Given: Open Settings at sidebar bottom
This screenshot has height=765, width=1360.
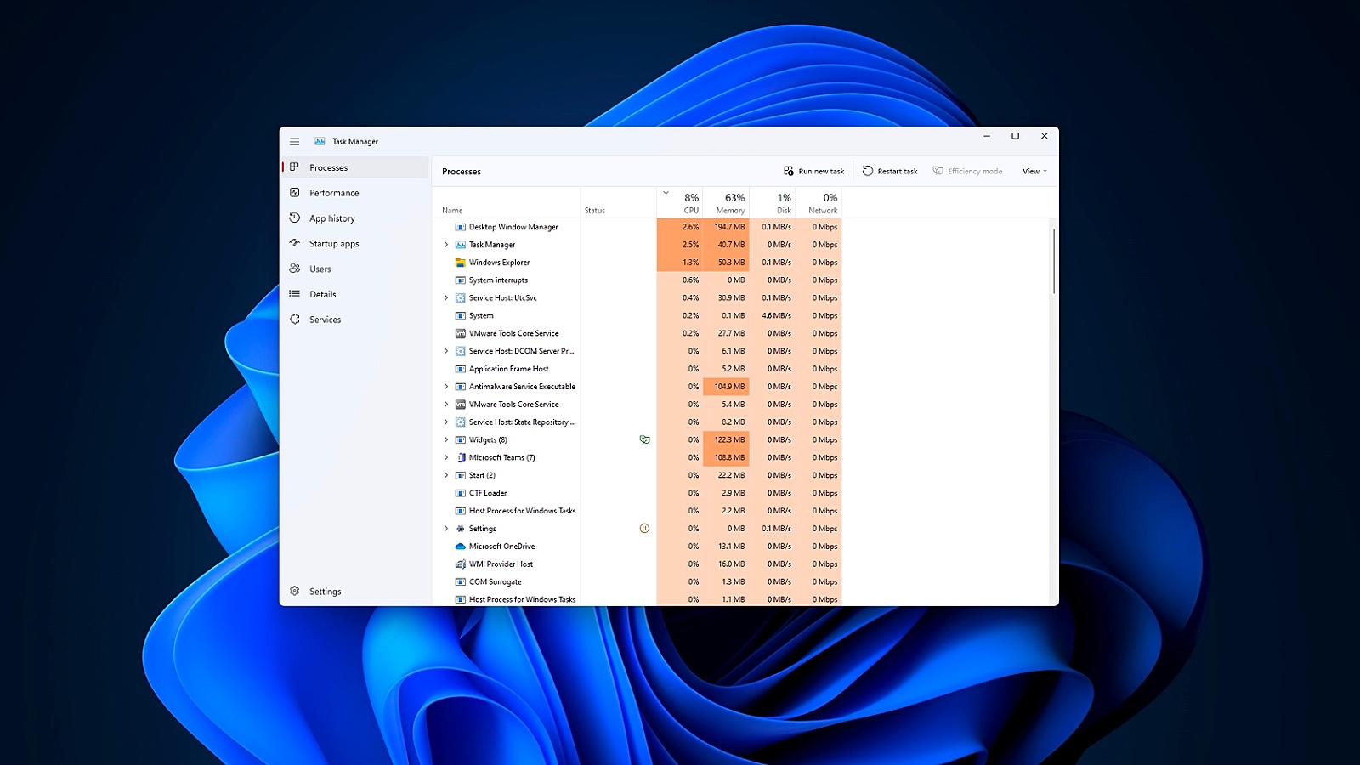Looking at the screenshot, I should click(355, 591).
